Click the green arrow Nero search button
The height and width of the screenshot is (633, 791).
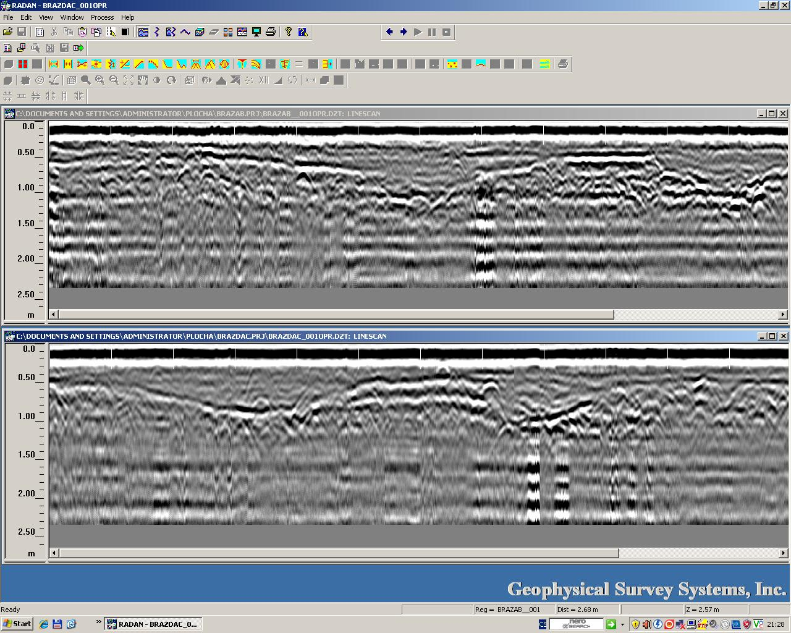pos(611,624)
